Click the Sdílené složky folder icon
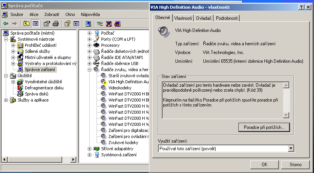The image size is (314, 173). click(x=20, y=51)
